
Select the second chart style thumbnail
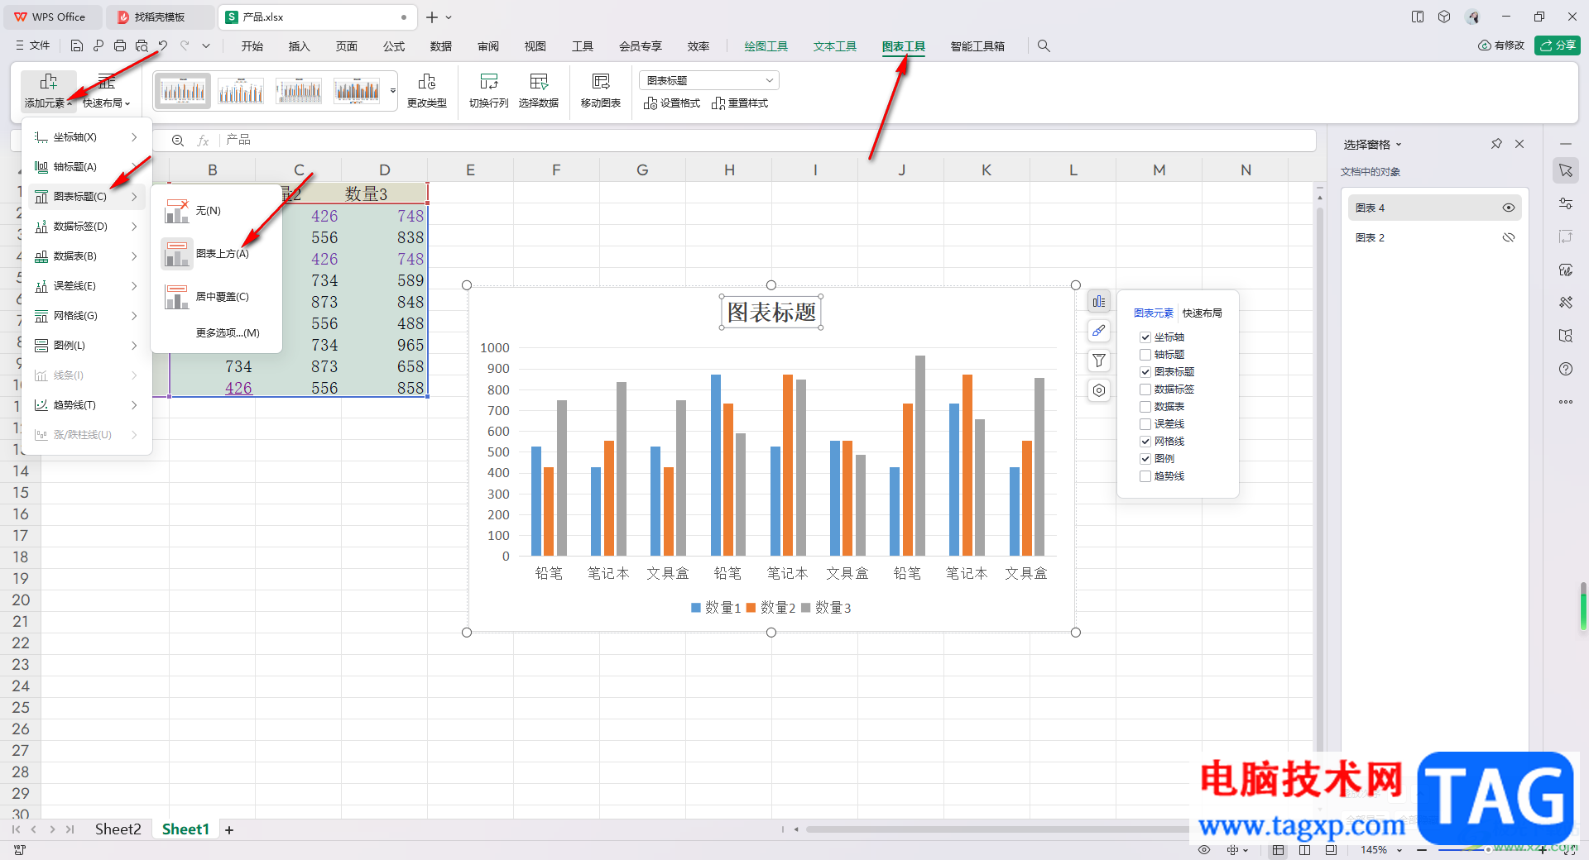pyautogui.click(x=241, y=90)
